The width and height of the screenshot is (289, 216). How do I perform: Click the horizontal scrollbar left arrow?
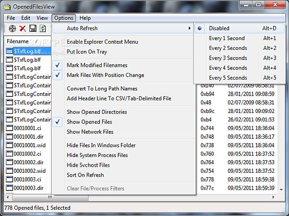pos(8,197)
